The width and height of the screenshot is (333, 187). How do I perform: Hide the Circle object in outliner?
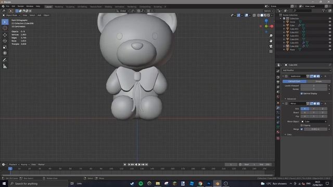[x=330, y=22]
